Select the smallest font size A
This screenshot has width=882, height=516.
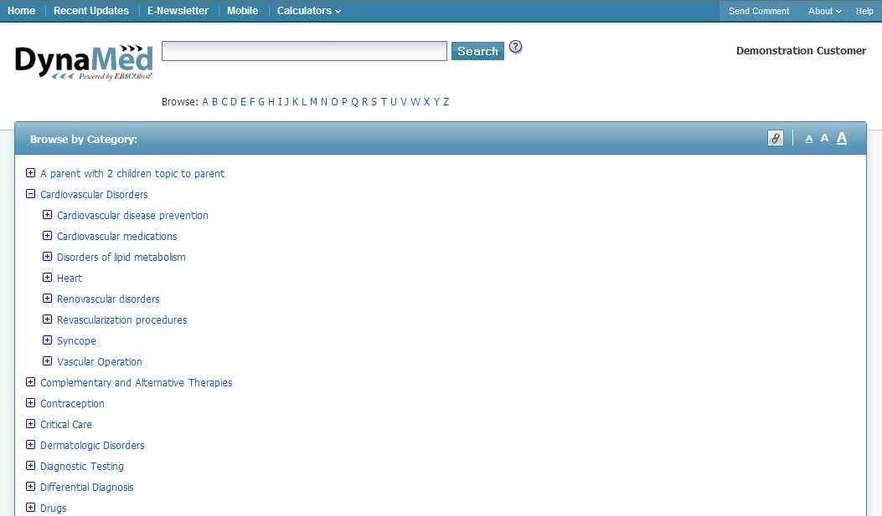pyautogui.click(x=809, y=140)
